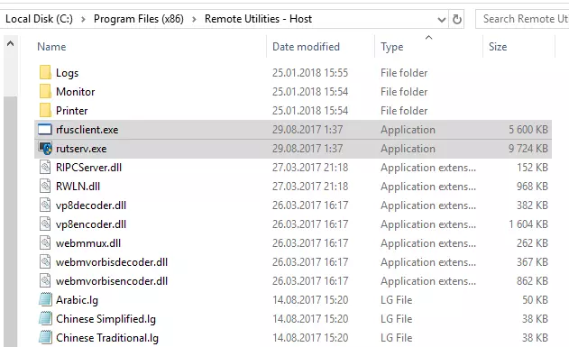Click the rutserv.exe shield icon
569x347 pixels.
(45, 149)
